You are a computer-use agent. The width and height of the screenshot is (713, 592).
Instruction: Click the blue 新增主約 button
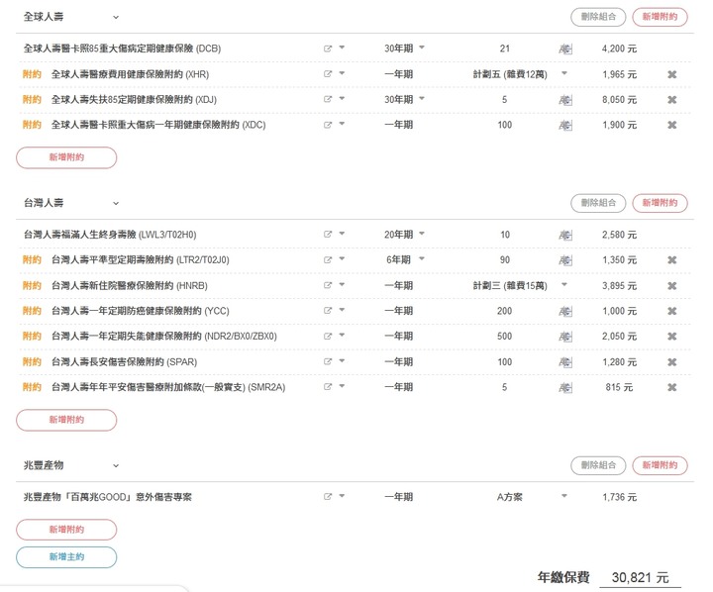(x=66, y=557)
